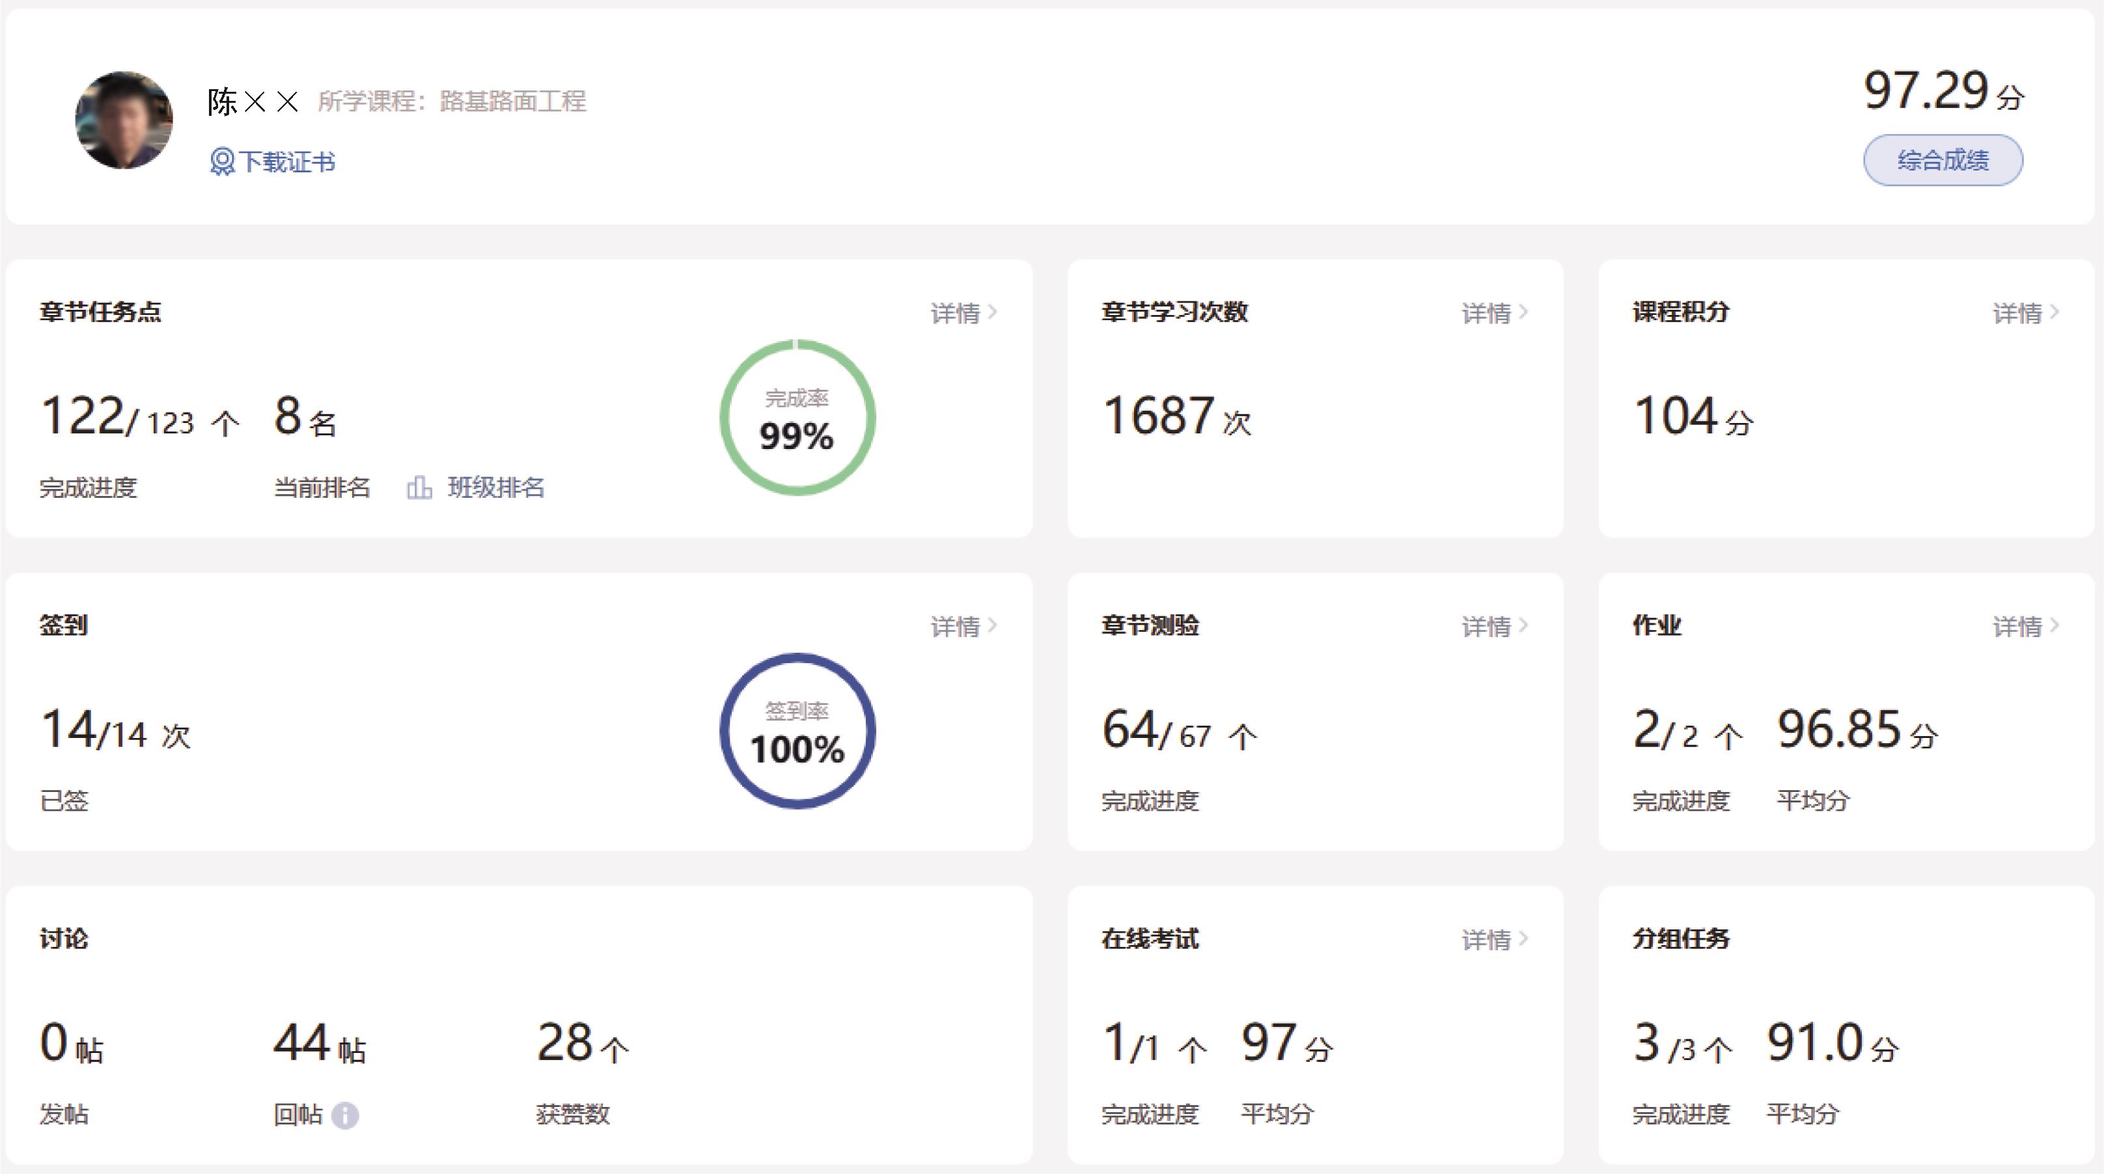The height and width of the screenshot is (1174, 2104).
Task: Click the class ranking bar chart icon
Action: 419,487
